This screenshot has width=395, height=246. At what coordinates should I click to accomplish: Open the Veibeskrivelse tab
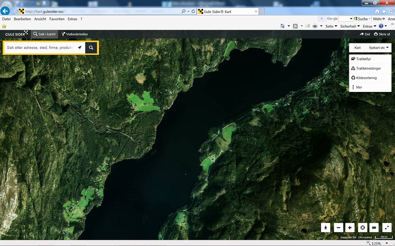coord(75,34)
